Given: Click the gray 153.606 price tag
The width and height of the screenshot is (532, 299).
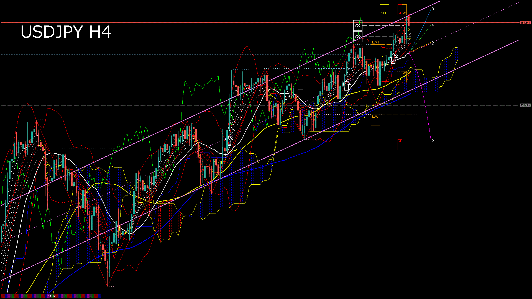Looking at the screenshot, I should click(525, 105).
